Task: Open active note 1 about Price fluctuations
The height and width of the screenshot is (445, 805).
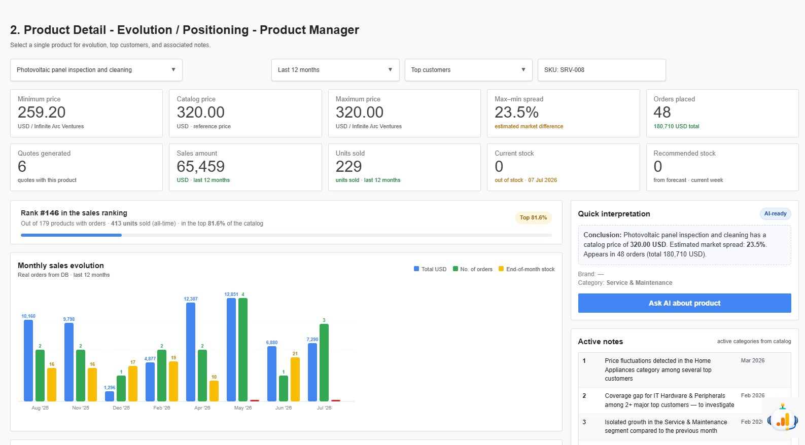Action: [x=684, y=370]
